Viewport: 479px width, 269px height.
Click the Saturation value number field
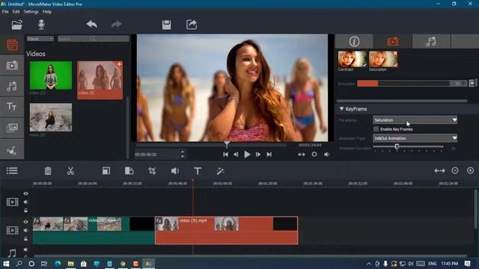pos(458,83)
